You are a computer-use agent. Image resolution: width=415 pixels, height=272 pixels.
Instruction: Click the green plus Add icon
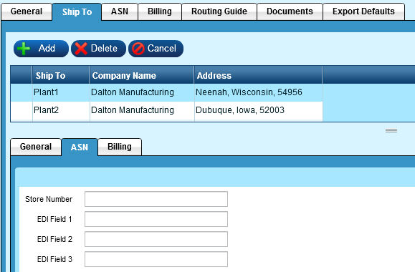[24, 49]
